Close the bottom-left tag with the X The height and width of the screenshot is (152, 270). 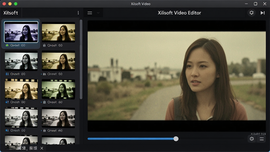point(42,148)
